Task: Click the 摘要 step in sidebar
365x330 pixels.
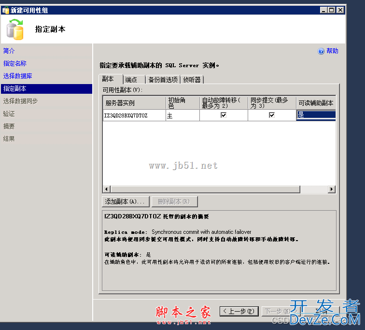Action: 9,126
